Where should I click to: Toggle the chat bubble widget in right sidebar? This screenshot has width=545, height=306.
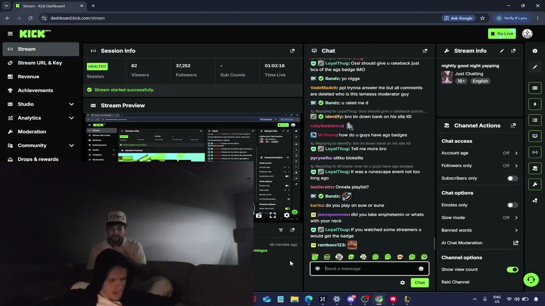535,136
